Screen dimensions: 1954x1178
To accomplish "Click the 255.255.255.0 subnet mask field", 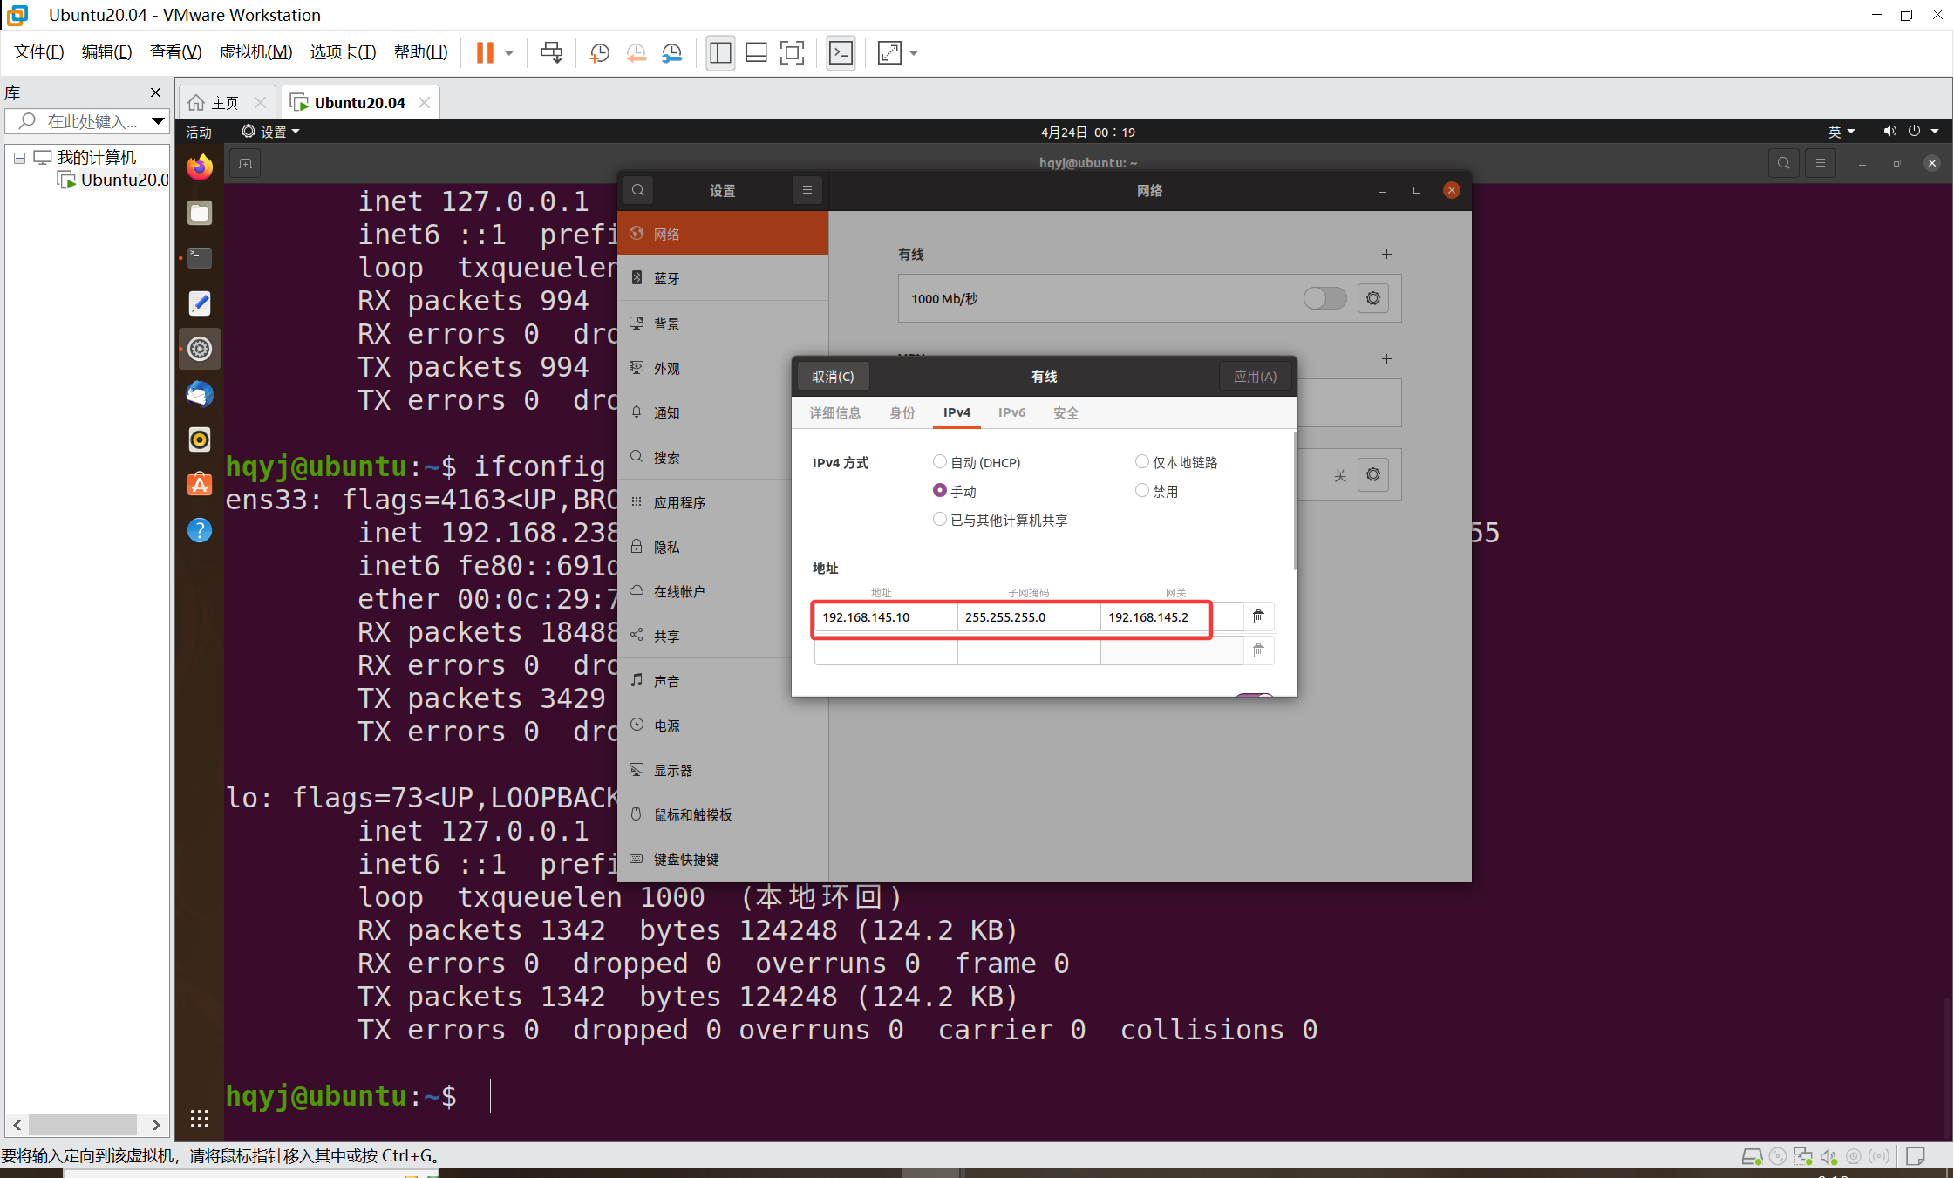I will pyautogui.click(x=1029, y=616).
